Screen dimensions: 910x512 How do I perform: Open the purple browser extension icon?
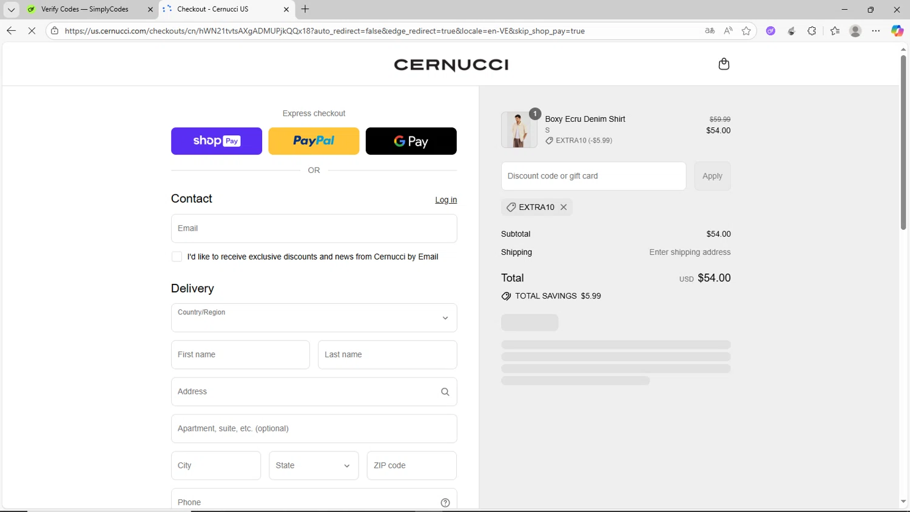click(x=770, y=30)
